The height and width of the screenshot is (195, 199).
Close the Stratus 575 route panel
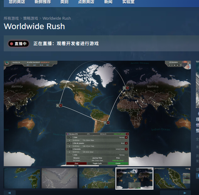click(x=127, y=134)
